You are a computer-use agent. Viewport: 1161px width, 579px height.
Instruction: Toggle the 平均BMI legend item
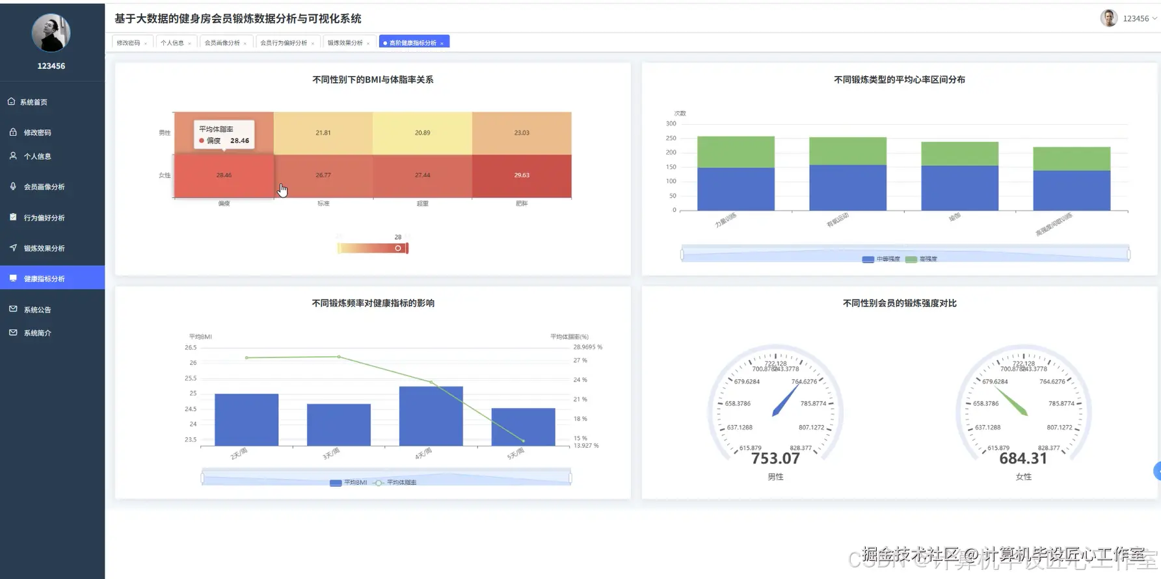pyautogui.click(x=348, y=483)
